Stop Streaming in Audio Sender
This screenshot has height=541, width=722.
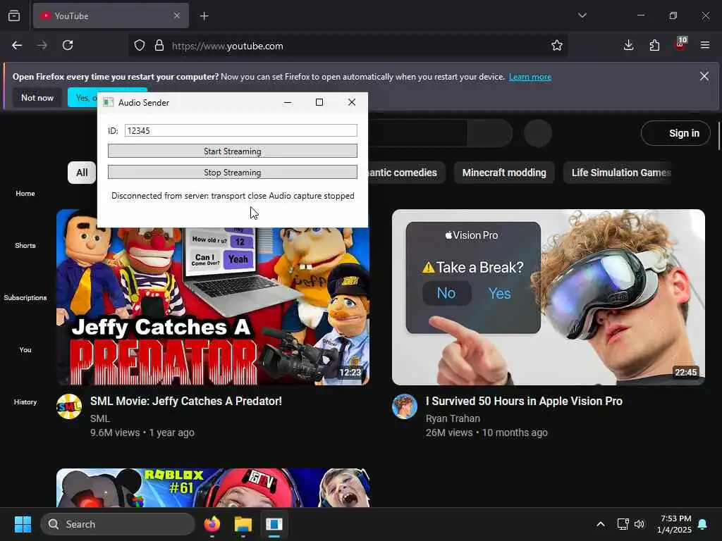pyautogui.click(x=233, y=172)
